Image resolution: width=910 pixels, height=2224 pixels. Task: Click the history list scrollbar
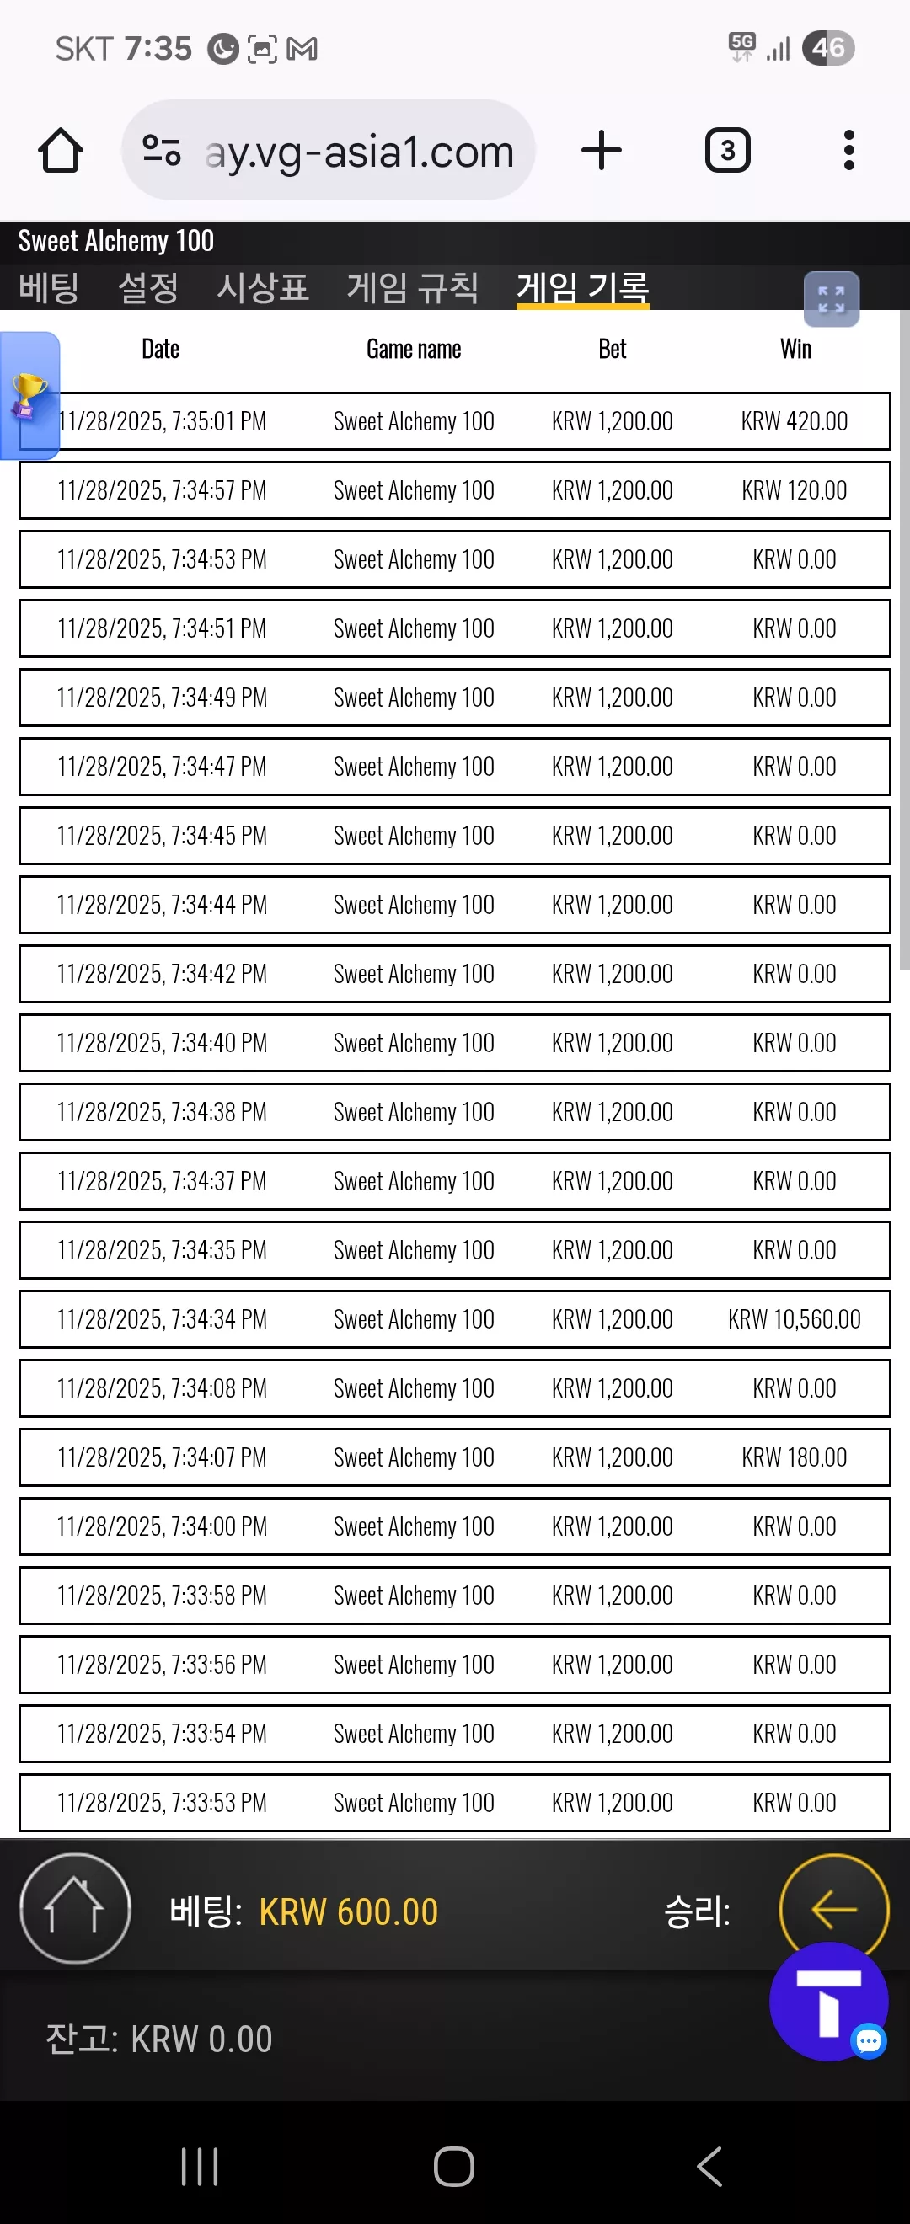(x=904, y=639)
